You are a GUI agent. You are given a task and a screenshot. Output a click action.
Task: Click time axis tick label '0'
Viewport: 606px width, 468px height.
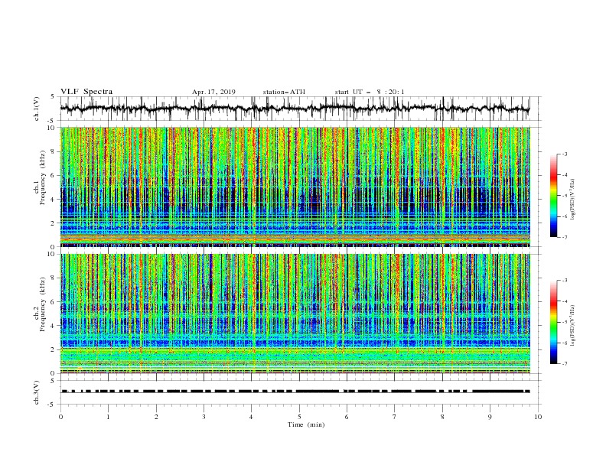point(60,417)
